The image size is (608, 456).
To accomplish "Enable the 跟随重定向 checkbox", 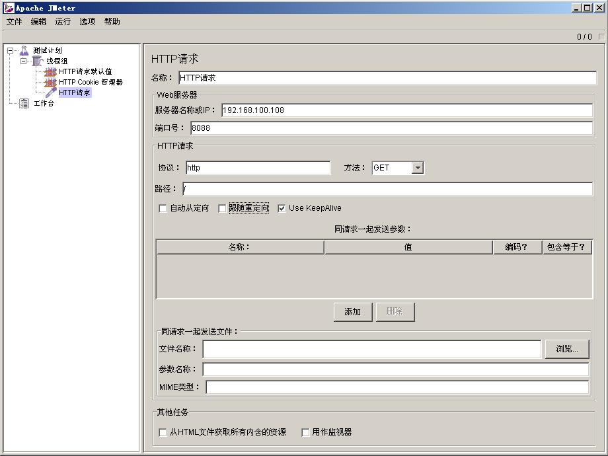I will (x=222, y=208).
